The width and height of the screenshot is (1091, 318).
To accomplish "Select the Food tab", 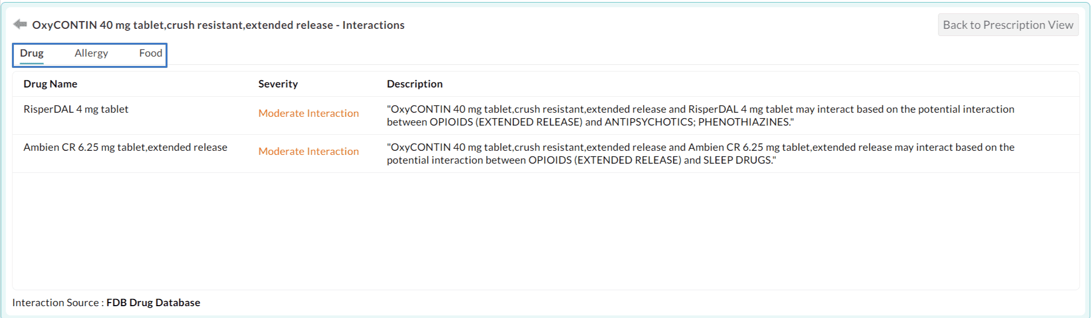I will click(151, 54).
